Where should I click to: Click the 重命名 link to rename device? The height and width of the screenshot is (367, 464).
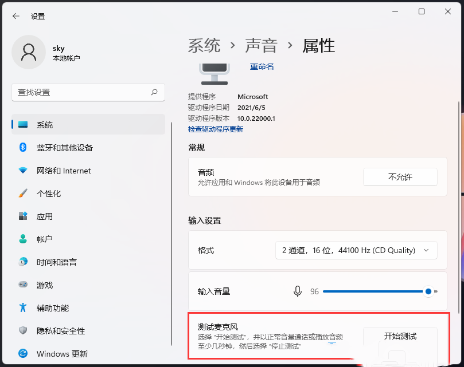tap(262, 66)
